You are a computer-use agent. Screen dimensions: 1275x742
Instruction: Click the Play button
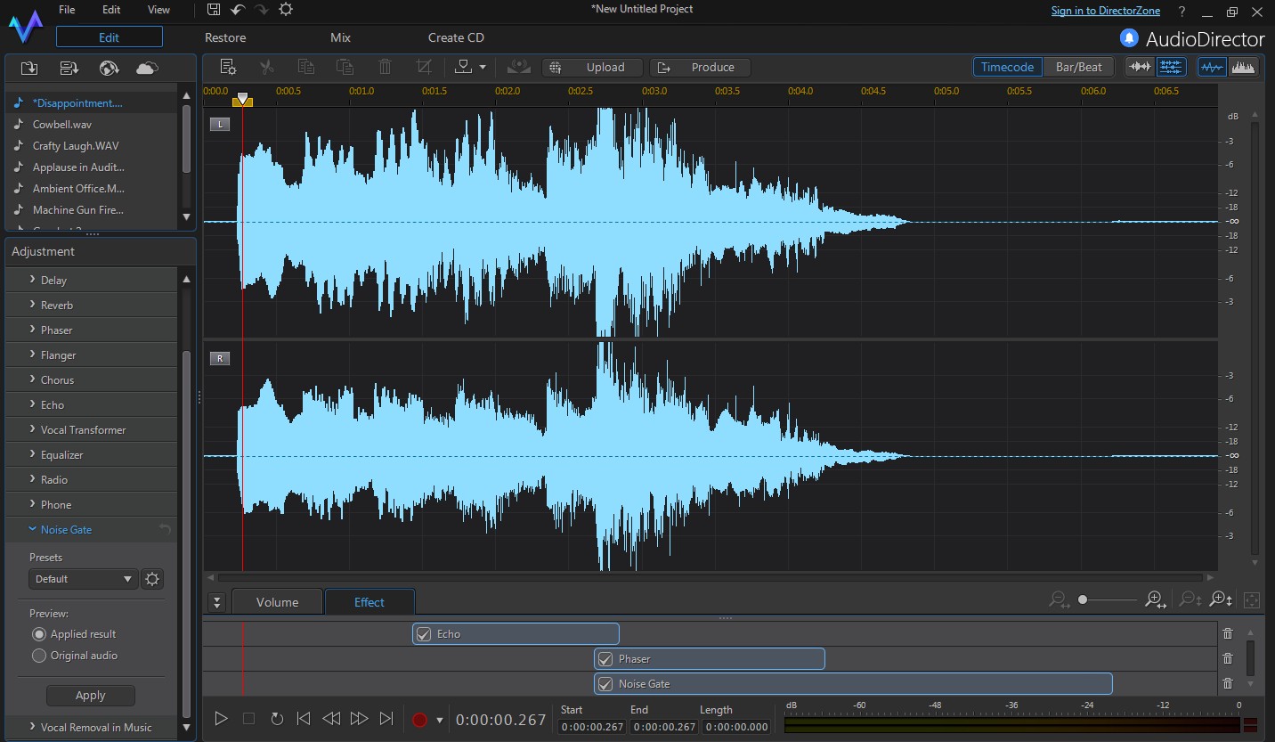tap(222, 719)
